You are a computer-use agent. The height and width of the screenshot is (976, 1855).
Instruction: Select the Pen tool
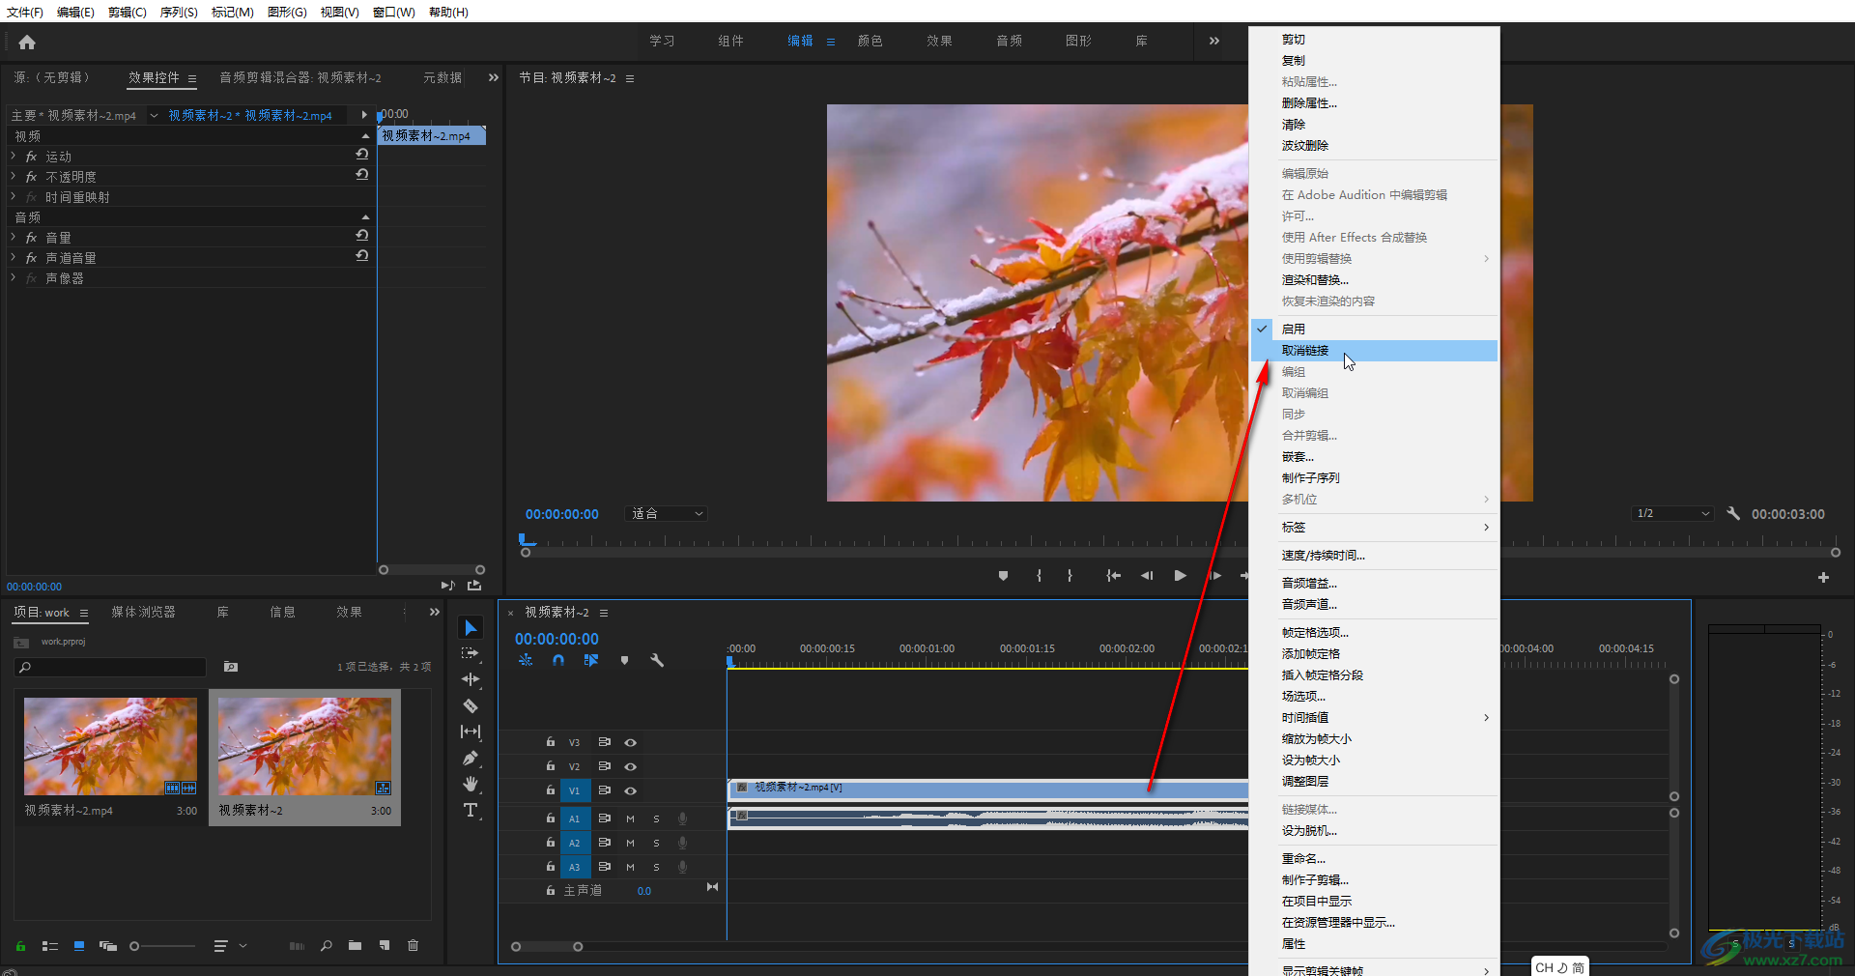(x=471, y=758)
